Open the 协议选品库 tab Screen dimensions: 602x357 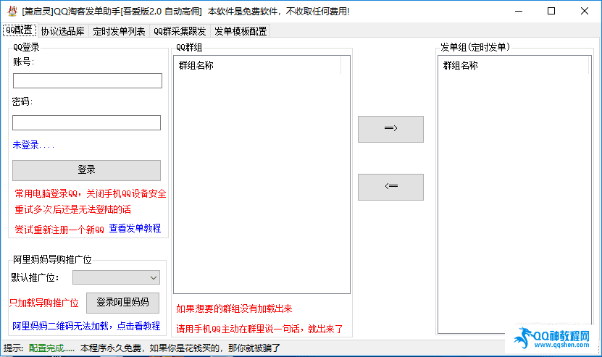pos(62,31)
